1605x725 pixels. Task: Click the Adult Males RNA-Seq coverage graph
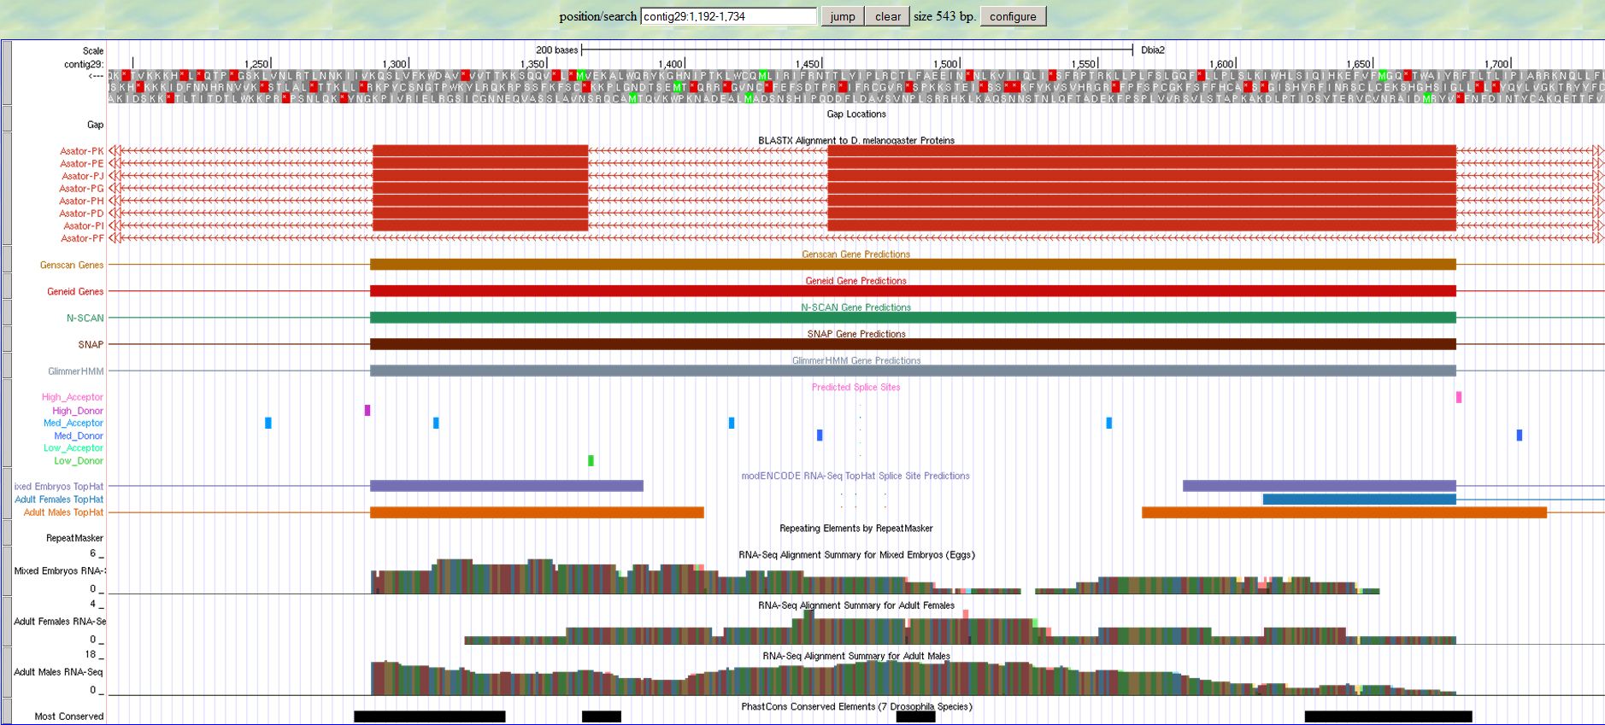coord(914,677)
